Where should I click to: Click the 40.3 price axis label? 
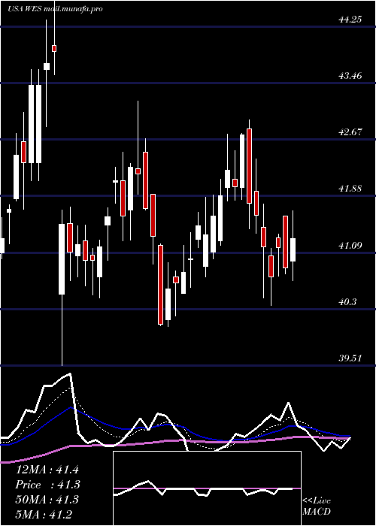347,302
